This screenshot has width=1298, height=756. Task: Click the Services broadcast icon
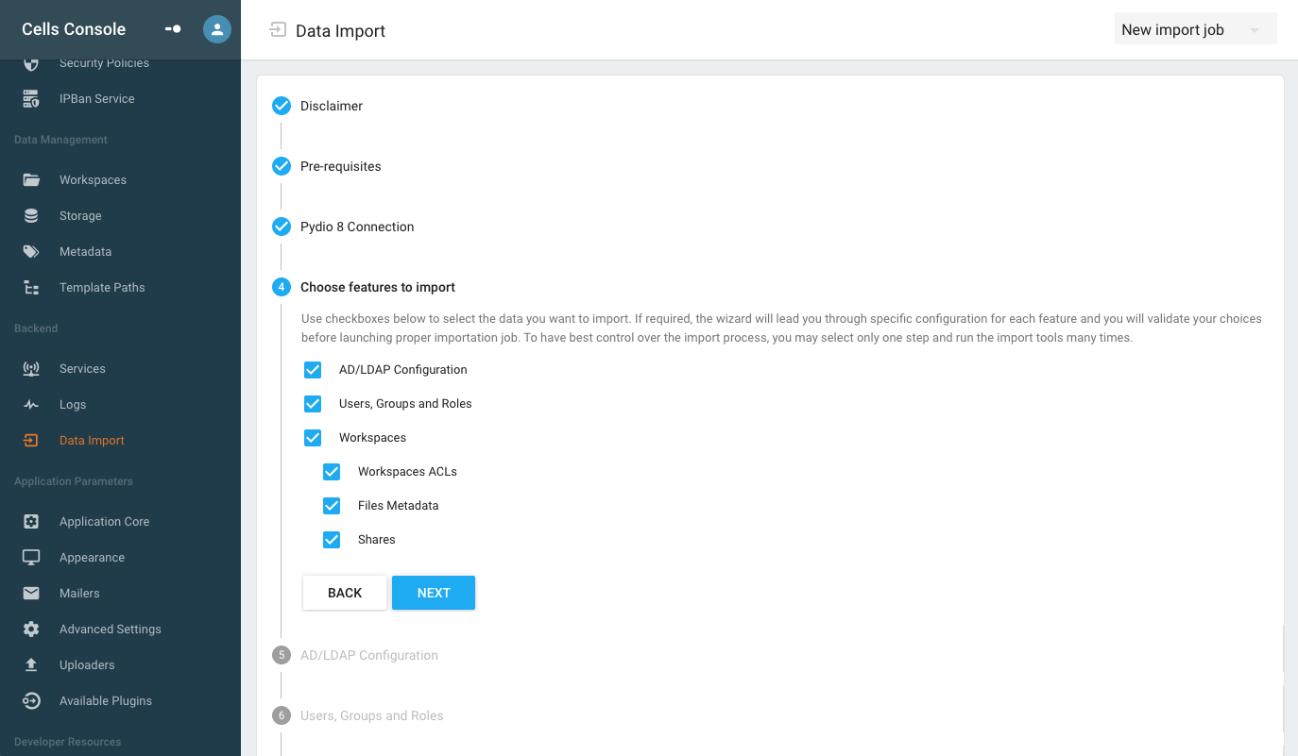pyautogui.click(x=31, y=369)
